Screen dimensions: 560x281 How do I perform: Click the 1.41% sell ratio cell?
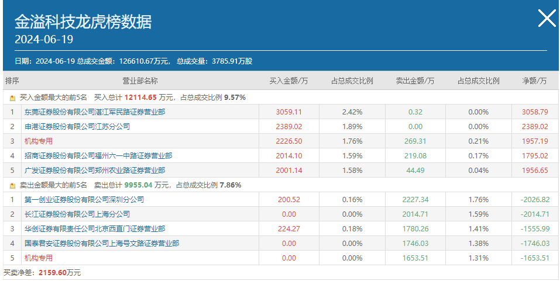coord(479,228)
